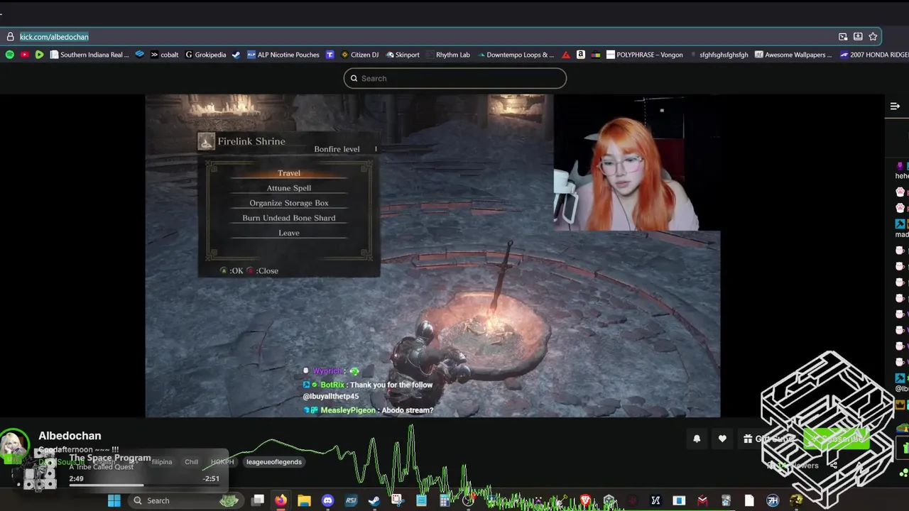Open the 2007 HONDA RIDGE bookmark
909x511 pixels.
pos(873,55)
